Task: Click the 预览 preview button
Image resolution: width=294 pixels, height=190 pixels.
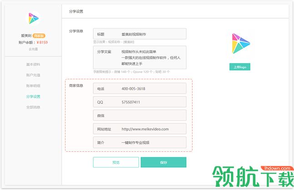Action: click(x=116, y=162)
